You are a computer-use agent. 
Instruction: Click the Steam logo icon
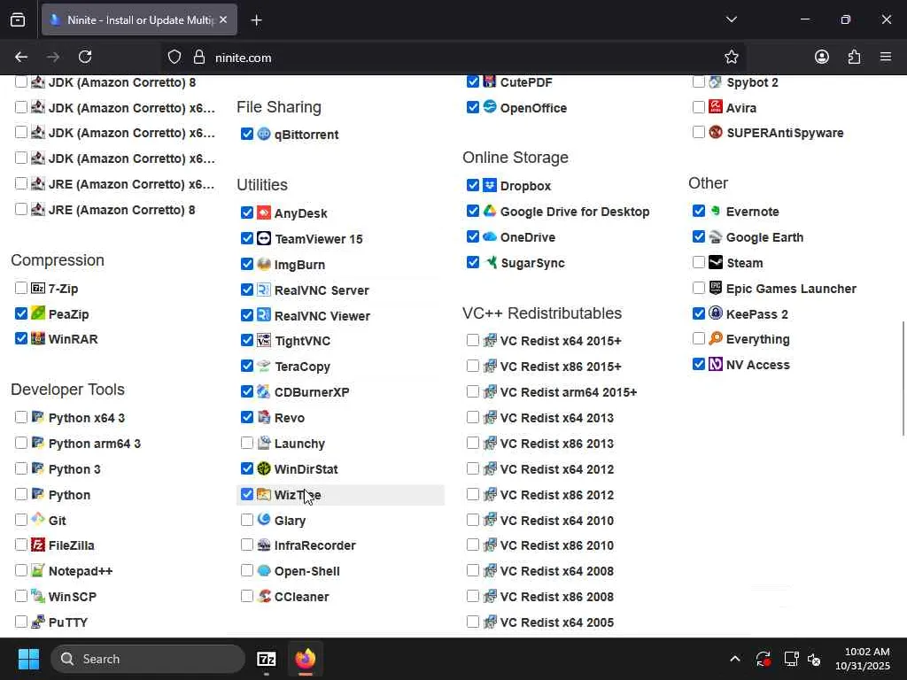(716, 262)
